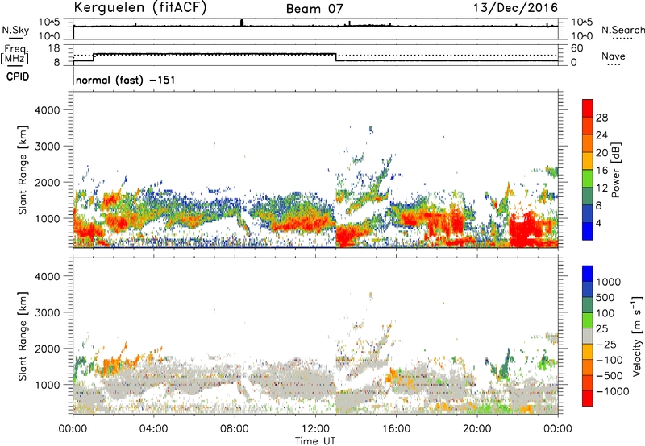Pick the bright blue bottom segment of the power colorbar
The image size is (645, 446).
[x=588, y=232]
